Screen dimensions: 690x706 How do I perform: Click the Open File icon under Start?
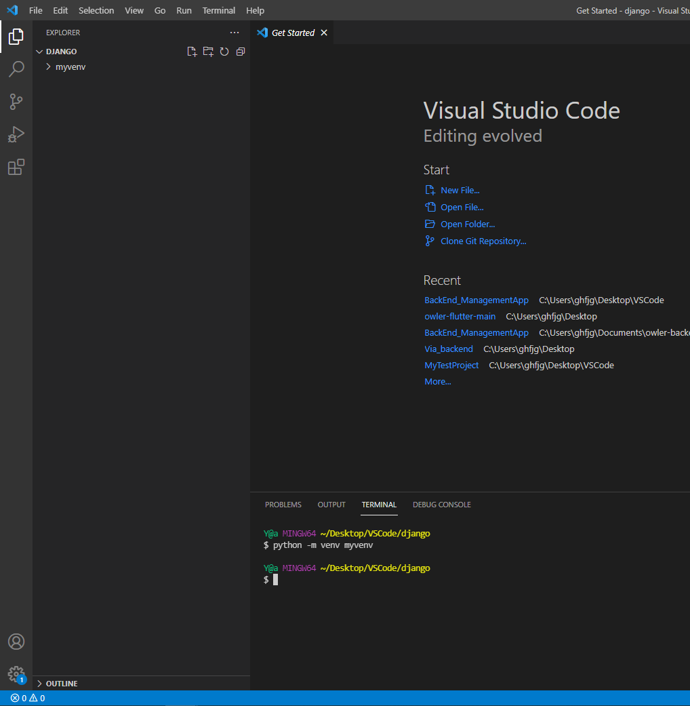click(x=430, y=207)
